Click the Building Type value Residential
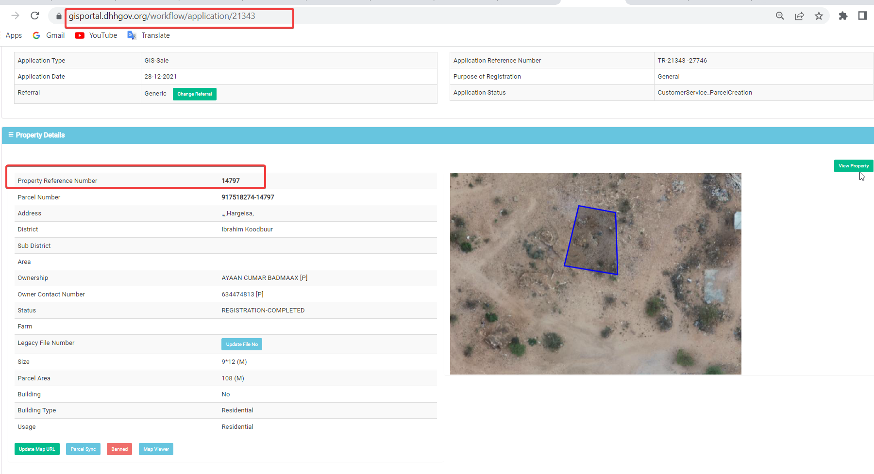 click(x=237, y=410)
